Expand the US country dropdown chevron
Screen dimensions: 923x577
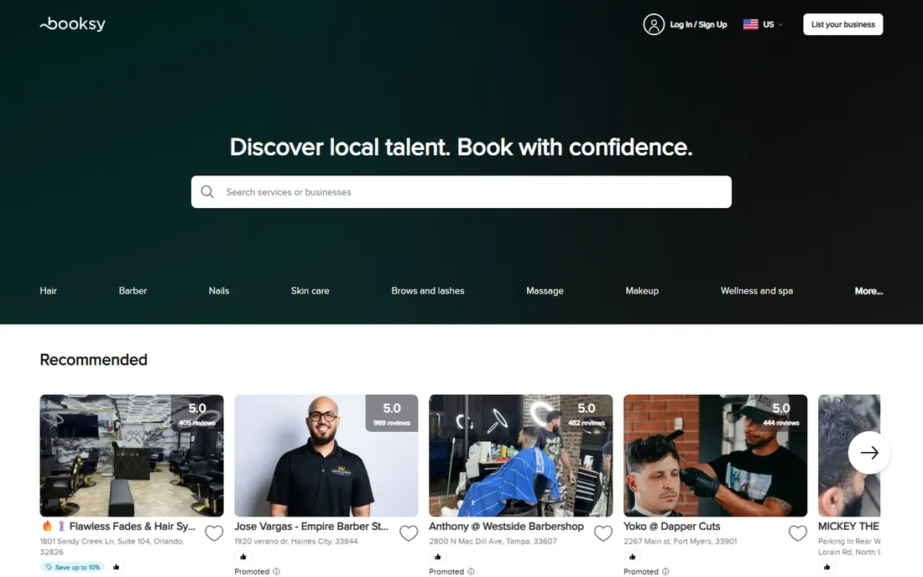pos(780,24)
